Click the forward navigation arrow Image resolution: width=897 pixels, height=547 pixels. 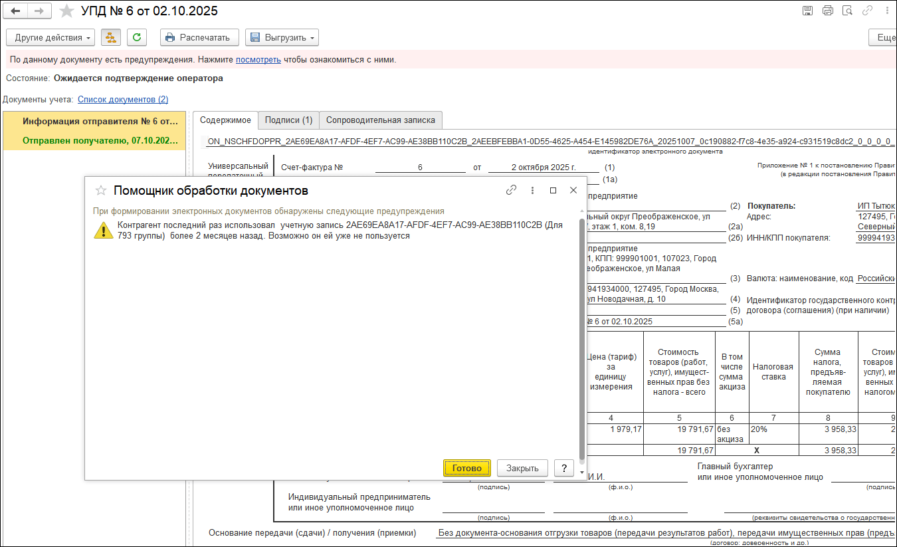pos(39,11)
